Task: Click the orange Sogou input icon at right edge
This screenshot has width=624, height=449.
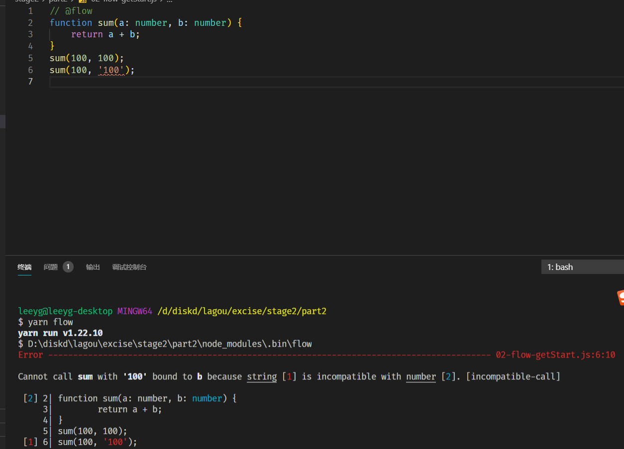Action: click(620, 297)
